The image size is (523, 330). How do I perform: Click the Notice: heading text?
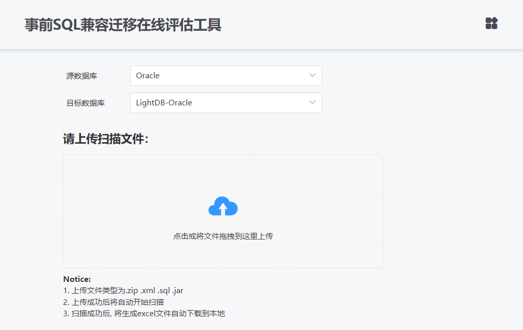(77, 279)
